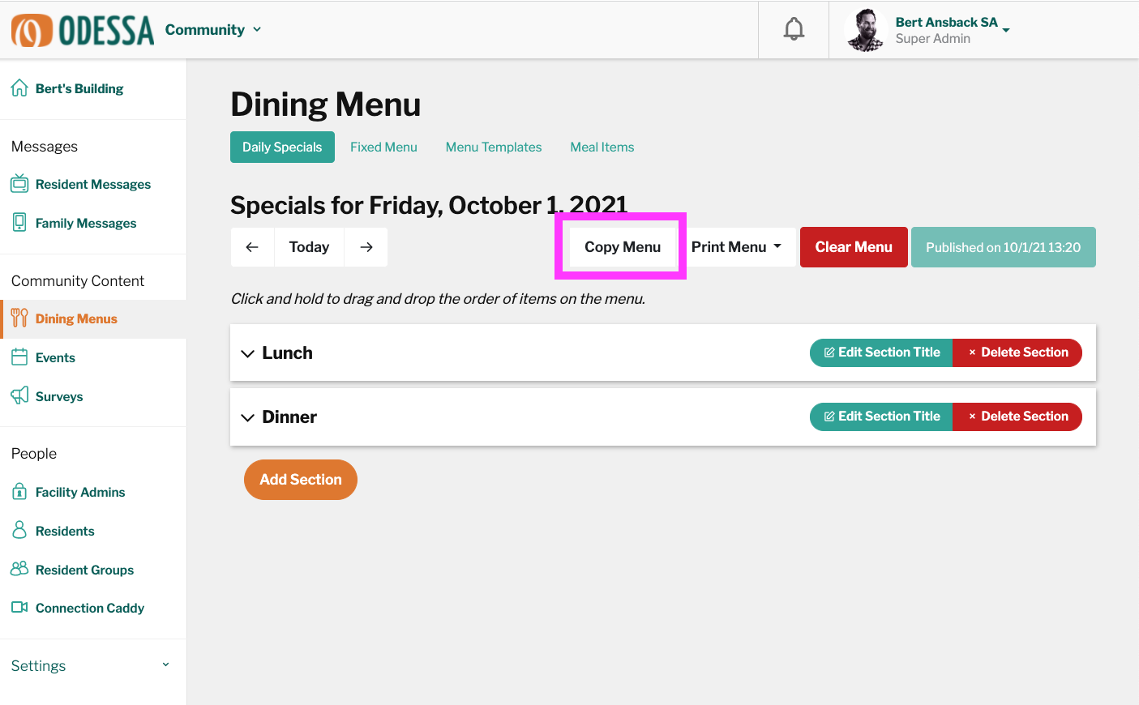Expand the Community dropdown in header
1139x705 pixels.
click(x=213, y=30)
